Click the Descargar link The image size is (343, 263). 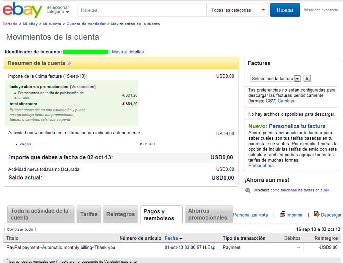pyautogui.click(x=331, y=215)
